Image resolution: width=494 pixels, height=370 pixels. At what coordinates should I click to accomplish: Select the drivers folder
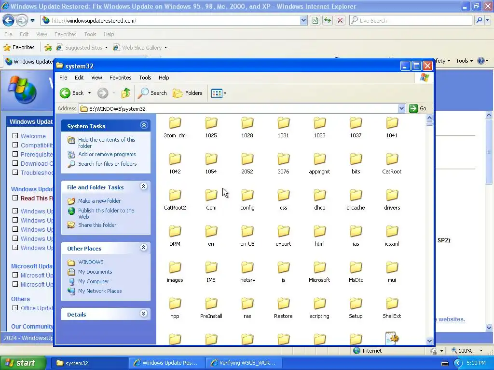(x=392, y=200)
